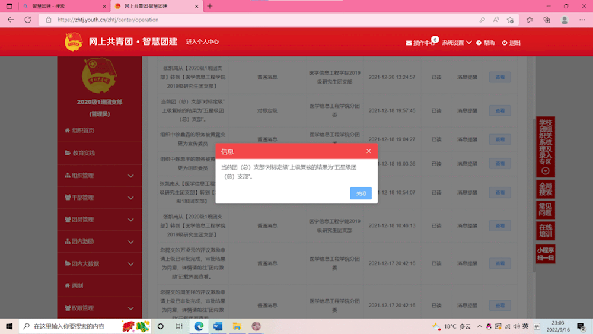The image size is (593, 334).
Task: Click 查看 for the 2021-12-18 19:04:27 message
Action: (x=500, y=139)
